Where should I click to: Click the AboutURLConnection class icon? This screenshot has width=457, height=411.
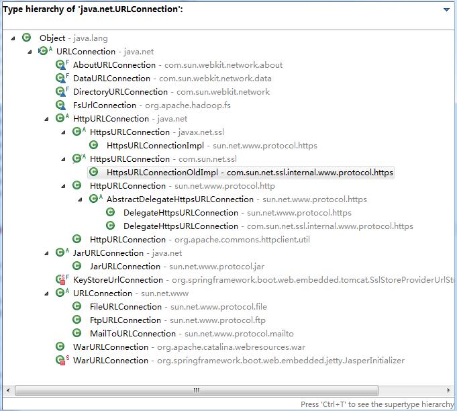click(x=61, y=65)
